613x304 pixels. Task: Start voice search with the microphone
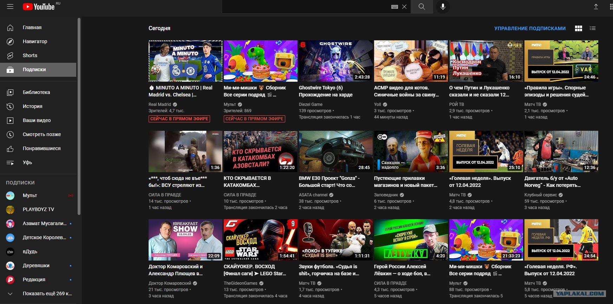[443, 7]
